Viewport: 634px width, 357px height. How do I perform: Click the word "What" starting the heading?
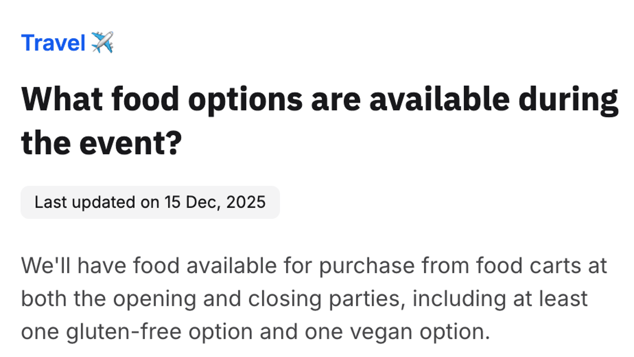pyautogui.click(x=62, y=99)
